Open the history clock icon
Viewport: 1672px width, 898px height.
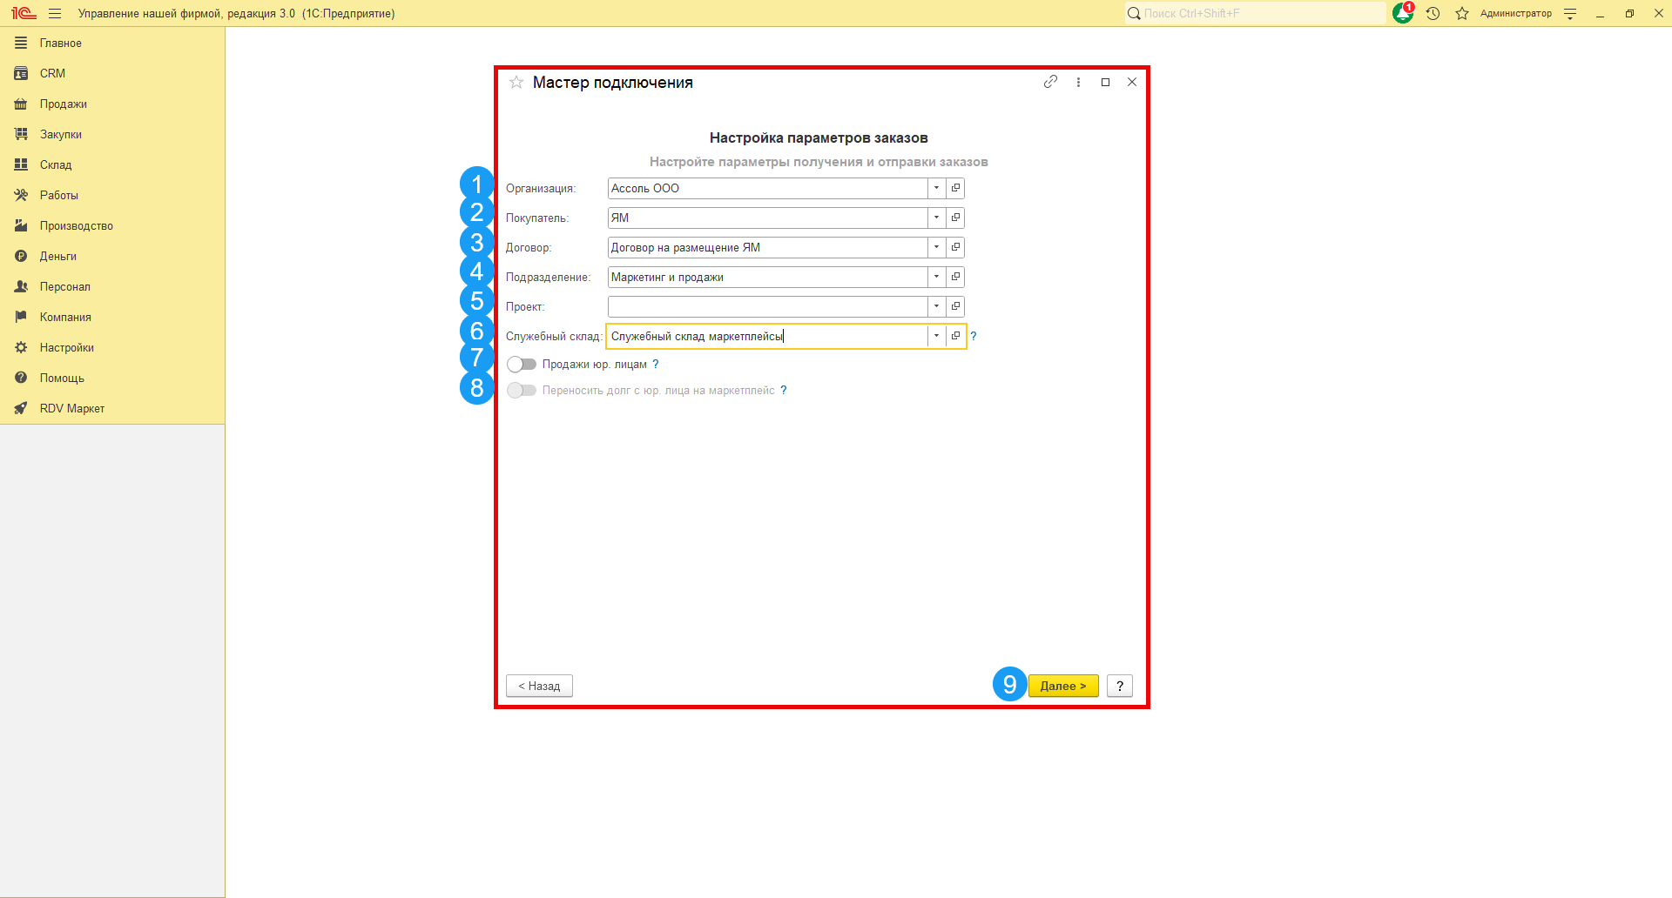click(1433, 14)
